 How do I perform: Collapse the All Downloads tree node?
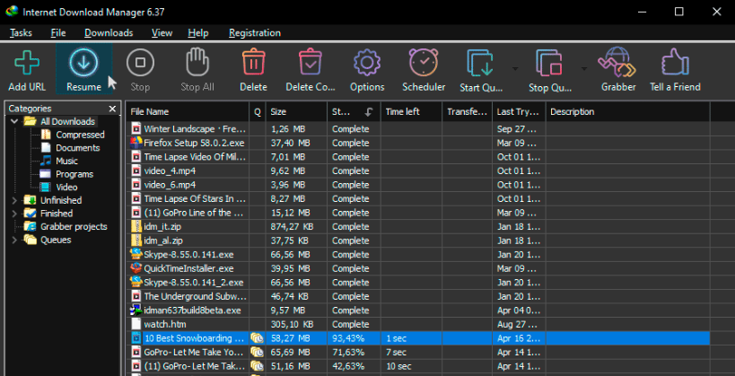[x=14, y=121]
